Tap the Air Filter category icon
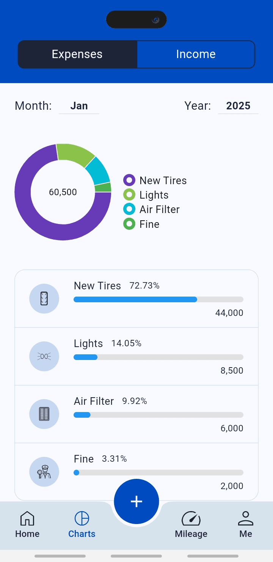 tap(44, 414)
